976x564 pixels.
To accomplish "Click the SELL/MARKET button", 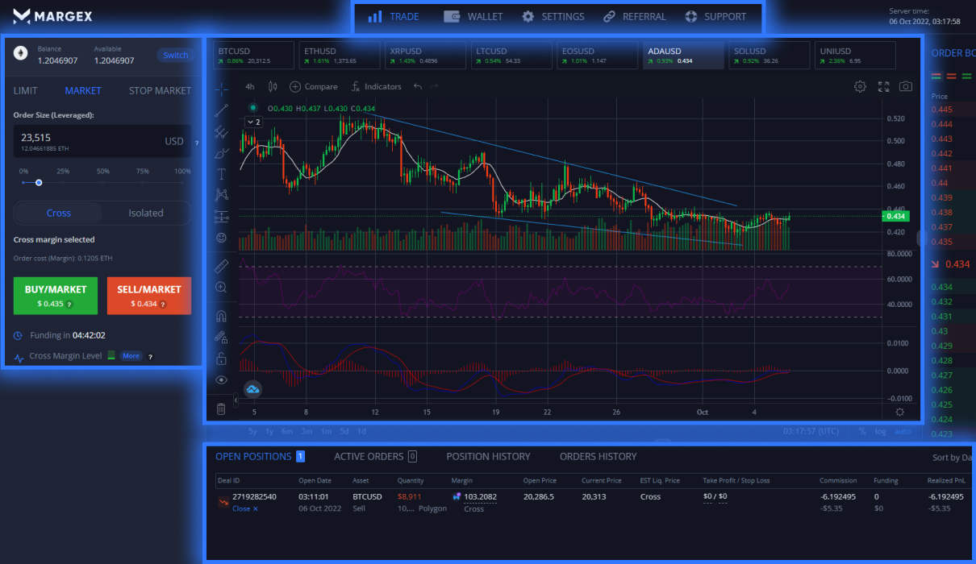I will (149, 296).
